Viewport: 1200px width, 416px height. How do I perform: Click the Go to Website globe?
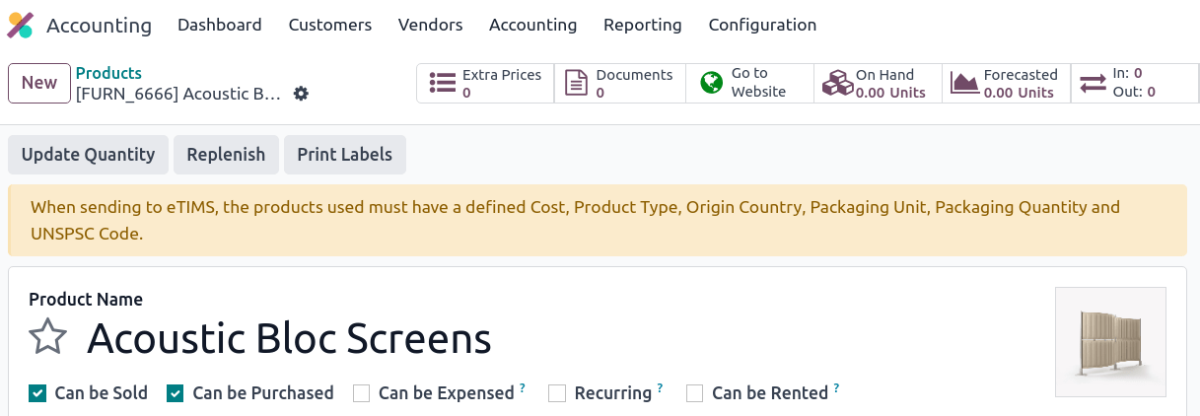(712, 84)
